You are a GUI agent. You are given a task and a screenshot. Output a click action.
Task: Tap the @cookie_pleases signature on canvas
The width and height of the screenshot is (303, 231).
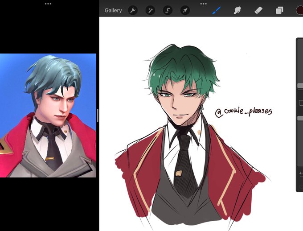pyautogui.click(x=244, y=112)
